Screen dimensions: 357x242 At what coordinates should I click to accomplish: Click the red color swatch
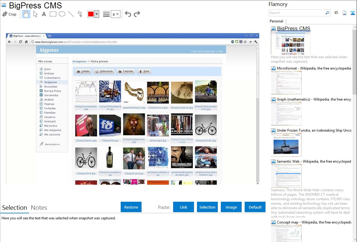[x=91, y=14]
